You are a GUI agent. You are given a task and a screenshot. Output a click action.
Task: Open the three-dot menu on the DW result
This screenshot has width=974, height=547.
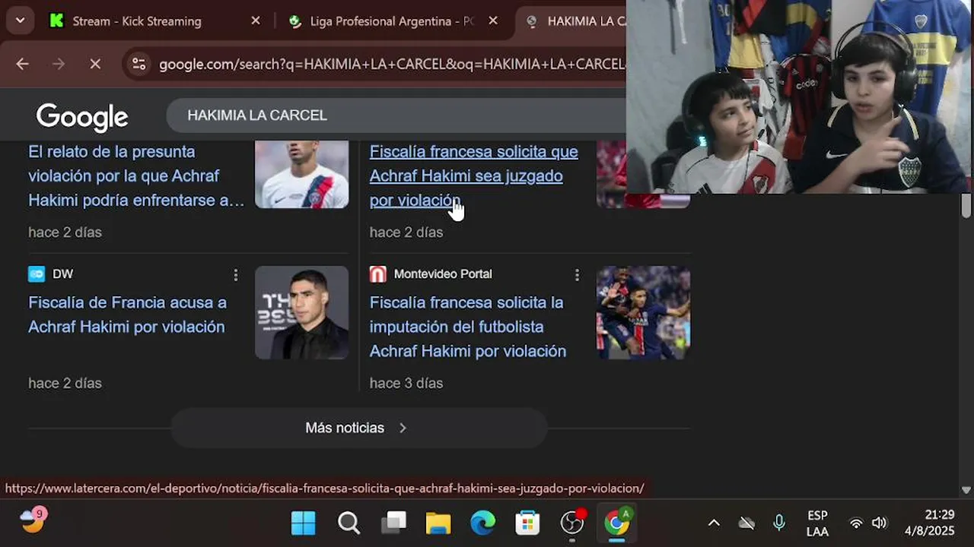[236, 274]
